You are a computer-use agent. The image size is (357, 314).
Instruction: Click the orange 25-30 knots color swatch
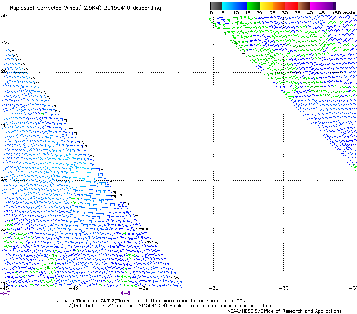[279, 6]
